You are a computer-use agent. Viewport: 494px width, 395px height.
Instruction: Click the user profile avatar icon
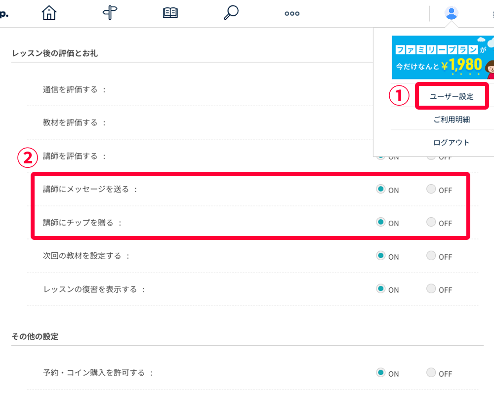(x=451, y=13)
